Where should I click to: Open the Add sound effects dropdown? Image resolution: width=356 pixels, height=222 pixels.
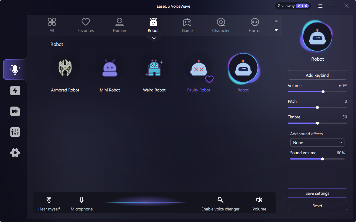point(317,143)
